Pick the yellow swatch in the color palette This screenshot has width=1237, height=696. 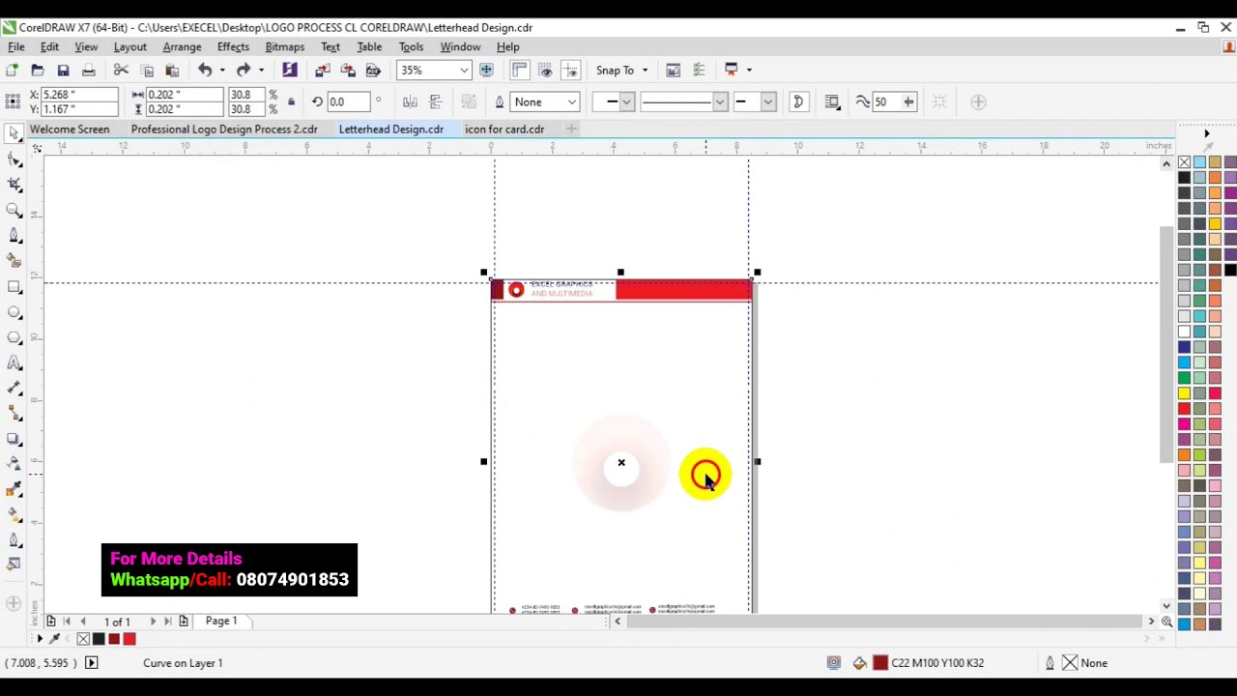click(1184, 393)
